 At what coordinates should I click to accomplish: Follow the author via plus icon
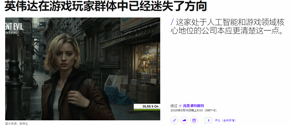click(x=180, y=106)
